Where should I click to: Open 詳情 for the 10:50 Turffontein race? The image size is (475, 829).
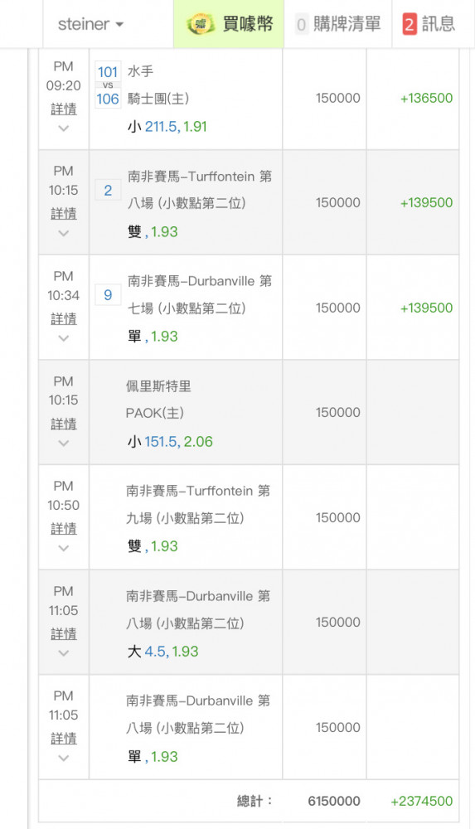point(64,529)
